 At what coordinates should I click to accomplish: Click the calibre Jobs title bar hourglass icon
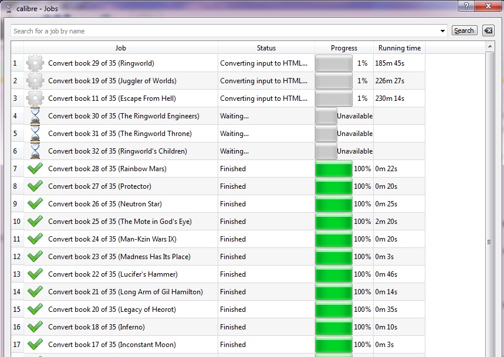(9, 8)
